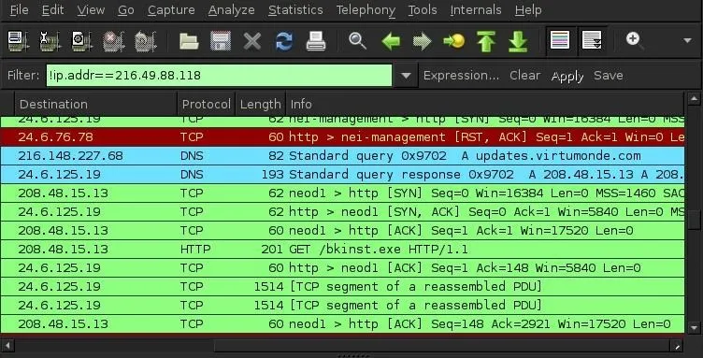The image size is (703, 358).
Task: Open the Tools menu
Action: 423,10
